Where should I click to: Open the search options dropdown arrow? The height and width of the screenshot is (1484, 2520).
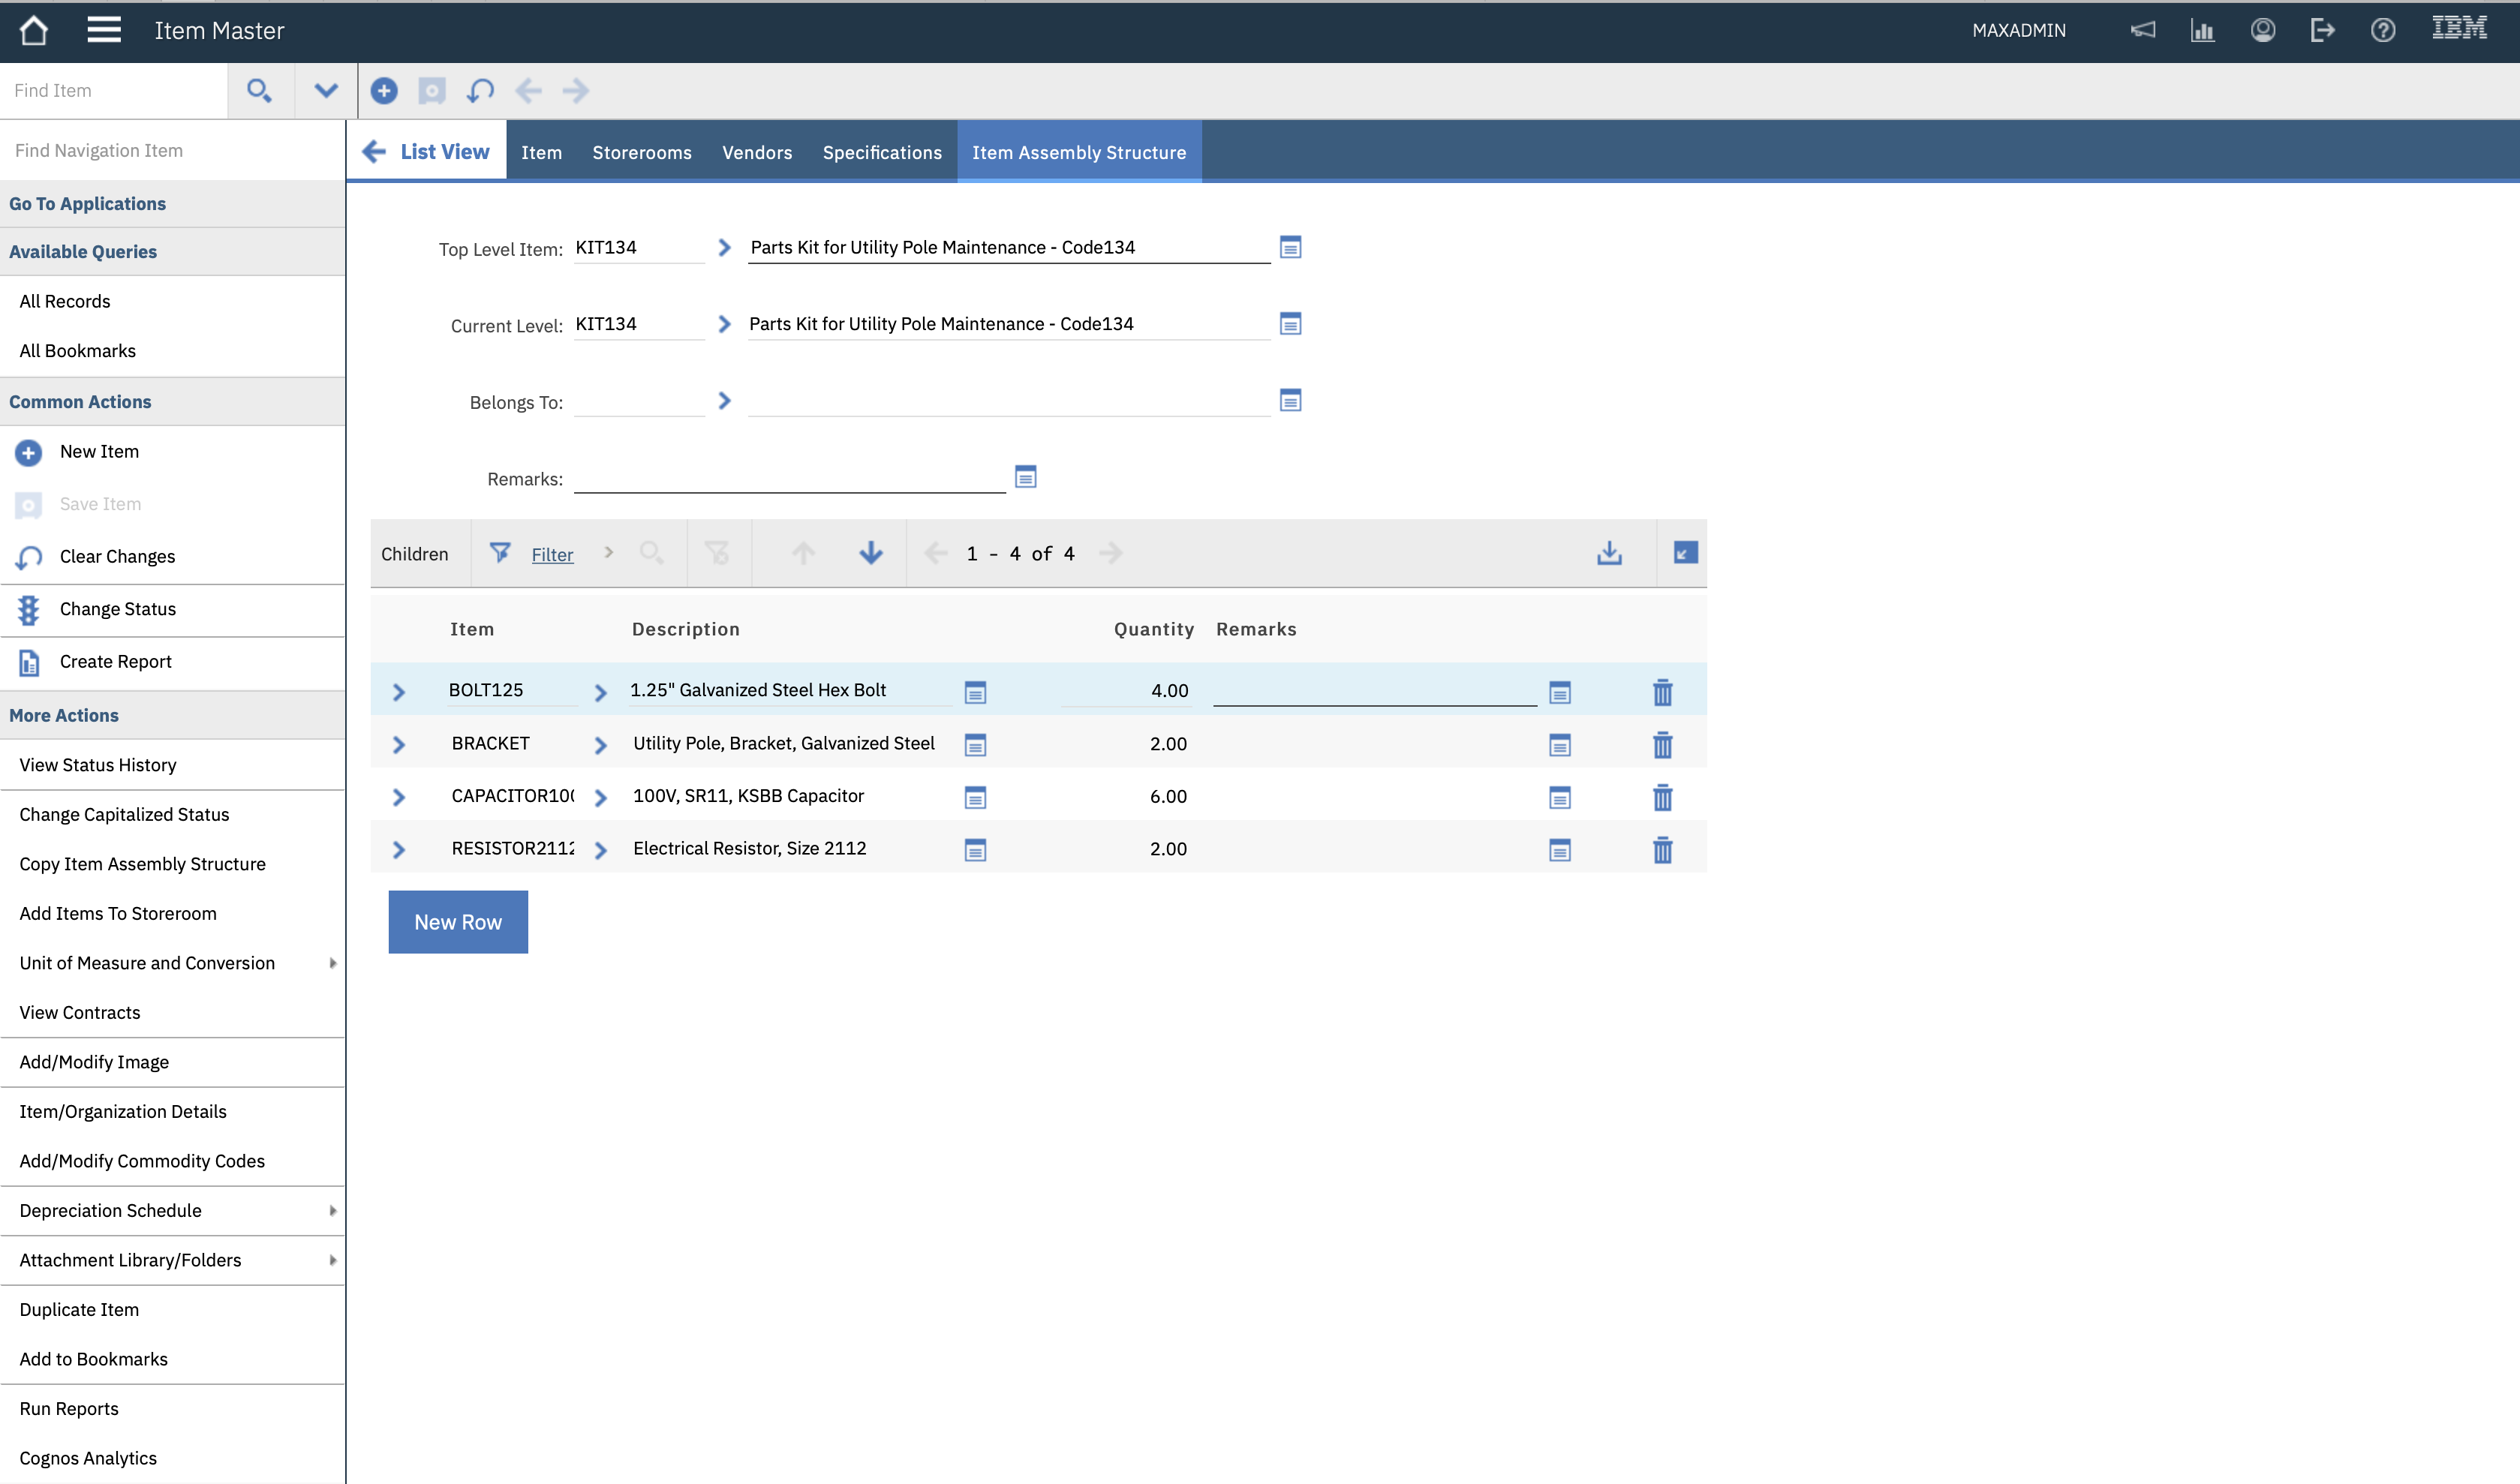pyautogui.click(x=325, y=91)
